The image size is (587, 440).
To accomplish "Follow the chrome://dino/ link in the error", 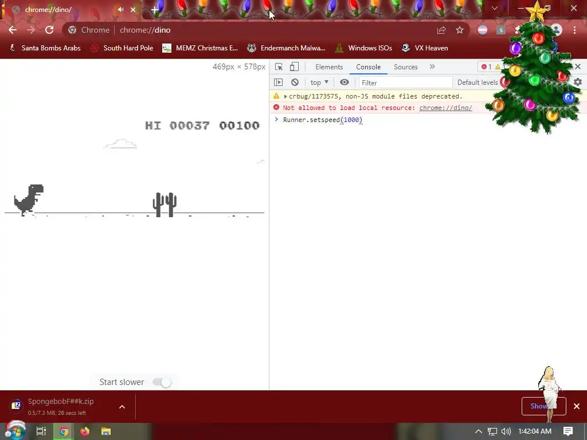I will [445, 108].
